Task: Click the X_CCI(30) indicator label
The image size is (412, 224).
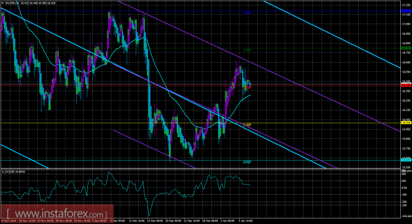Action: point(14,172)
